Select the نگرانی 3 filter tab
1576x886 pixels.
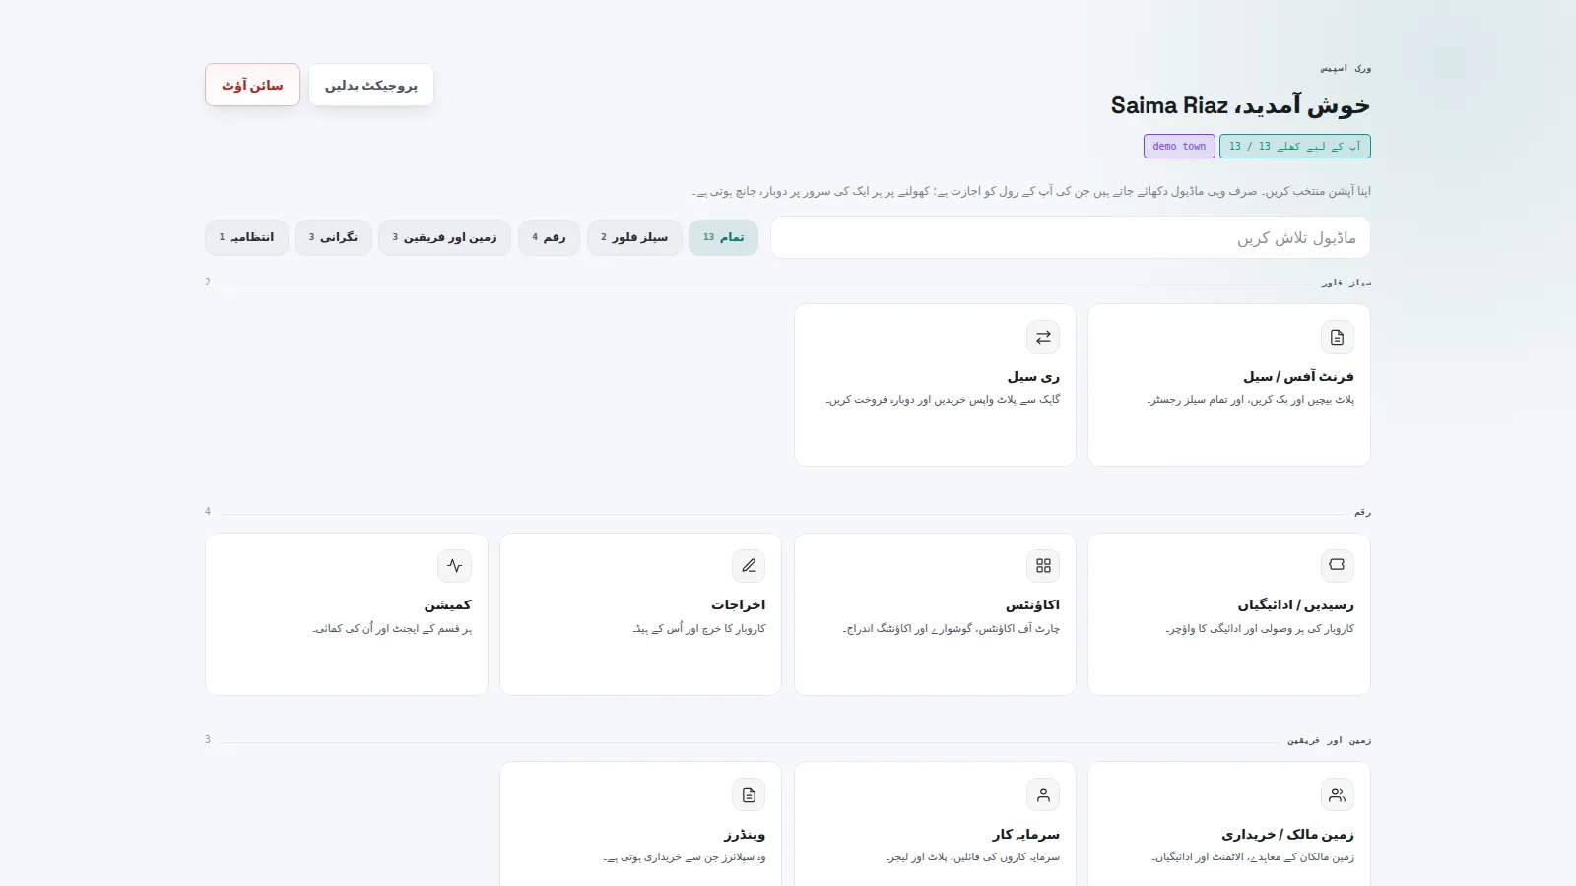coord(333,237)
